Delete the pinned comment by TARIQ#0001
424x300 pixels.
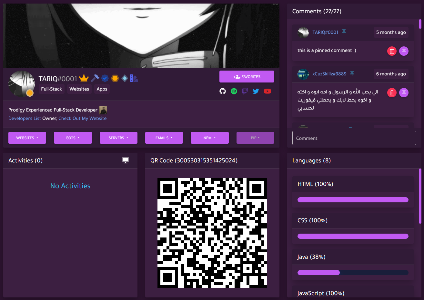tap(392, 51)
